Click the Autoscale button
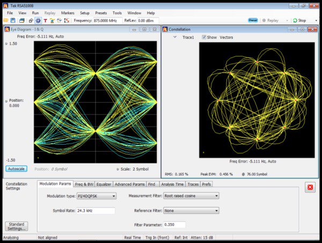This screenshot has height=243, width=322. coord(16,169)
